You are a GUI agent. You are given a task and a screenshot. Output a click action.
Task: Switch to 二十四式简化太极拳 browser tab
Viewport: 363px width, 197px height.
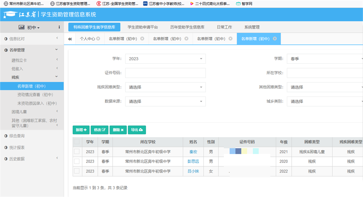pos(210,4)
